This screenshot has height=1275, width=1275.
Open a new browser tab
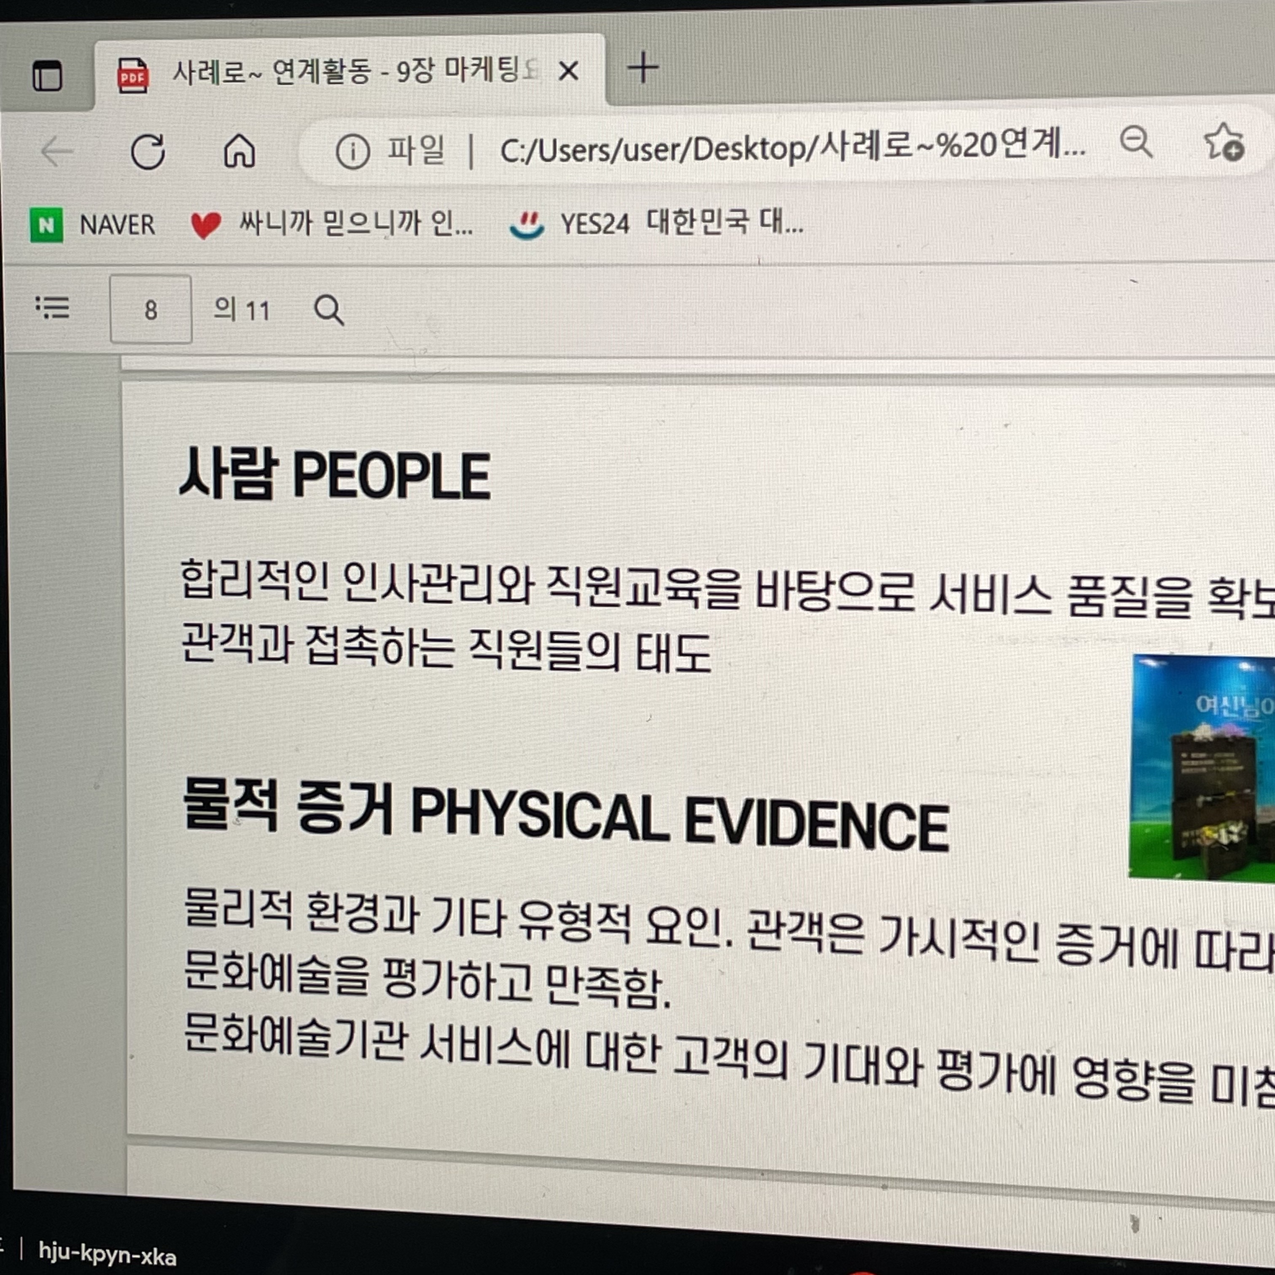[x=642, y=68]
